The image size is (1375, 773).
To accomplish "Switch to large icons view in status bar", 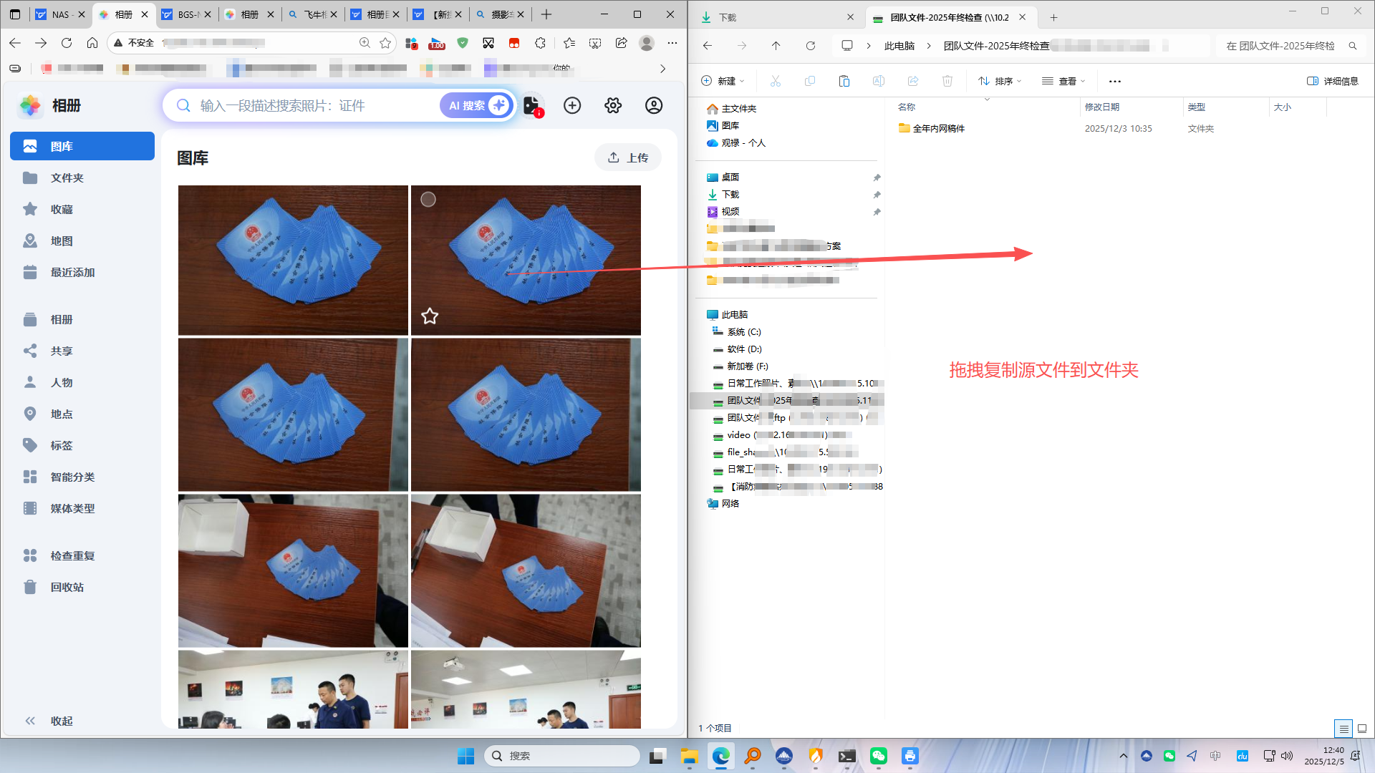I will pyautogui.click(x=1362, y=729).
